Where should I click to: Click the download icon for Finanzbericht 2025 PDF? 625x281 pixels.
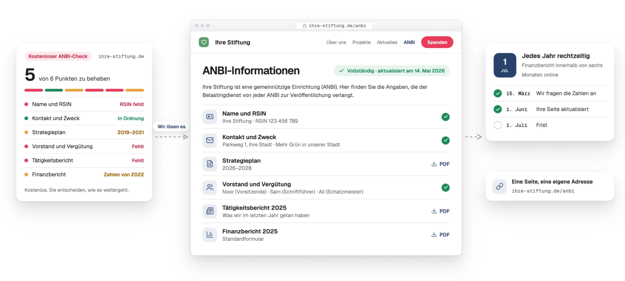[x=434, y=235]
